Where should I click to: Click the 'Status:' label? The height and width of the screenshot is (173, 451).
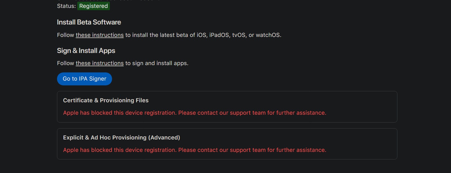(66, 6)
